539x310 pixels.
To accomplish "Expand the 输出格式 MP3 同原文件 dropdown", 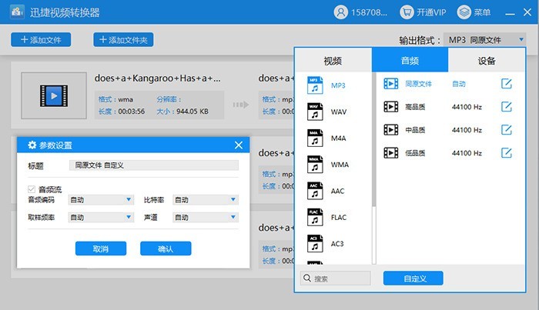I will pos(484,40).
